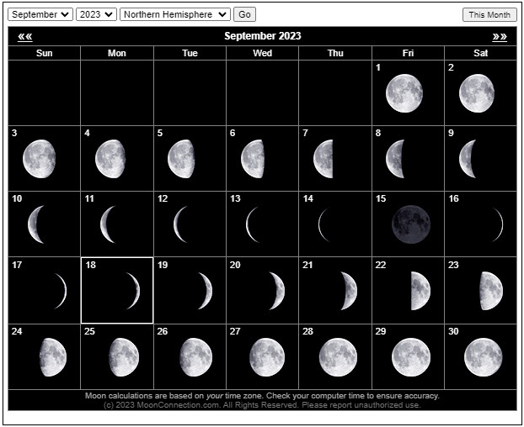Click the 'Moon calculations are based on' notice
This screenshot has height=427, width=524.
pos(262,396)
